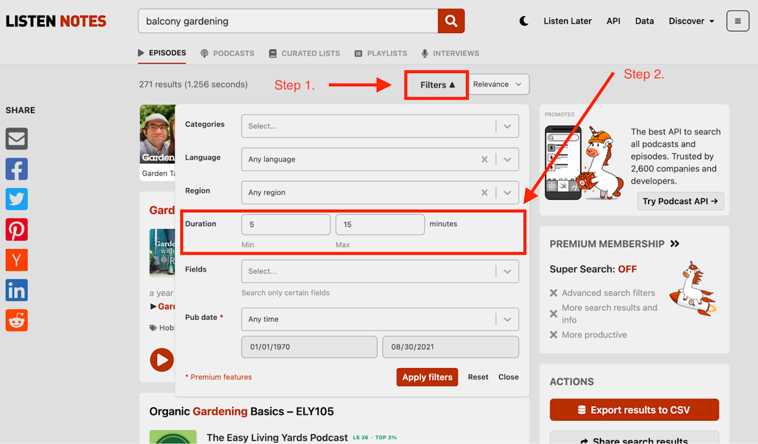The height and width of the screenshot is (444, 758).
Task: Switch to the Podcasts tab
Action: tap(227, 54)
